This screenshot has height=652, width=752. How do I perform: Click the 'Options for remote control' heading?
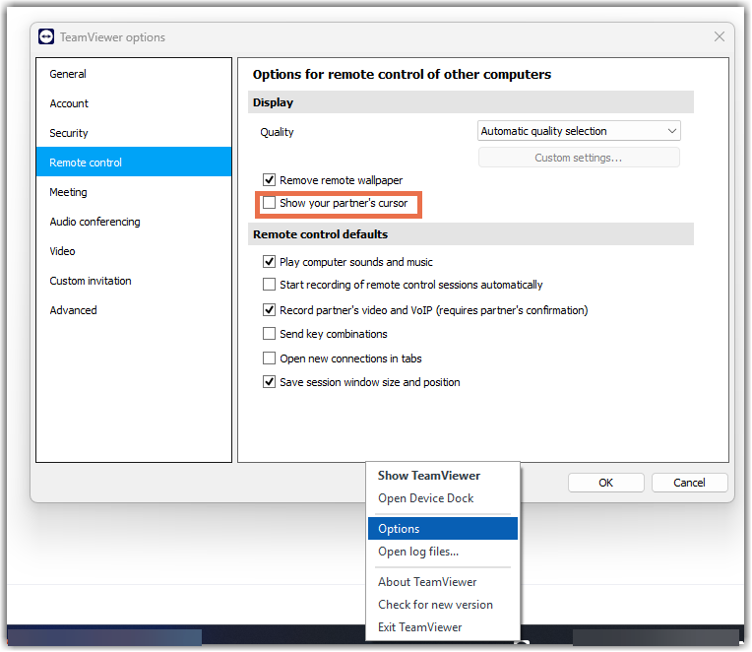pos(402,75)
